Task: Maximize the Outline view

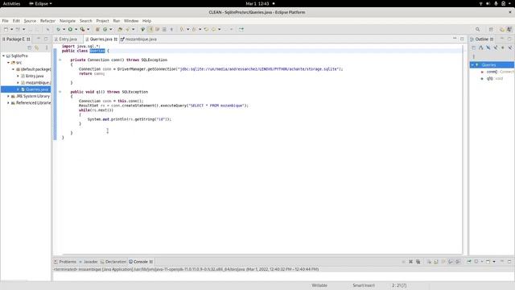Action: (509, 39)
